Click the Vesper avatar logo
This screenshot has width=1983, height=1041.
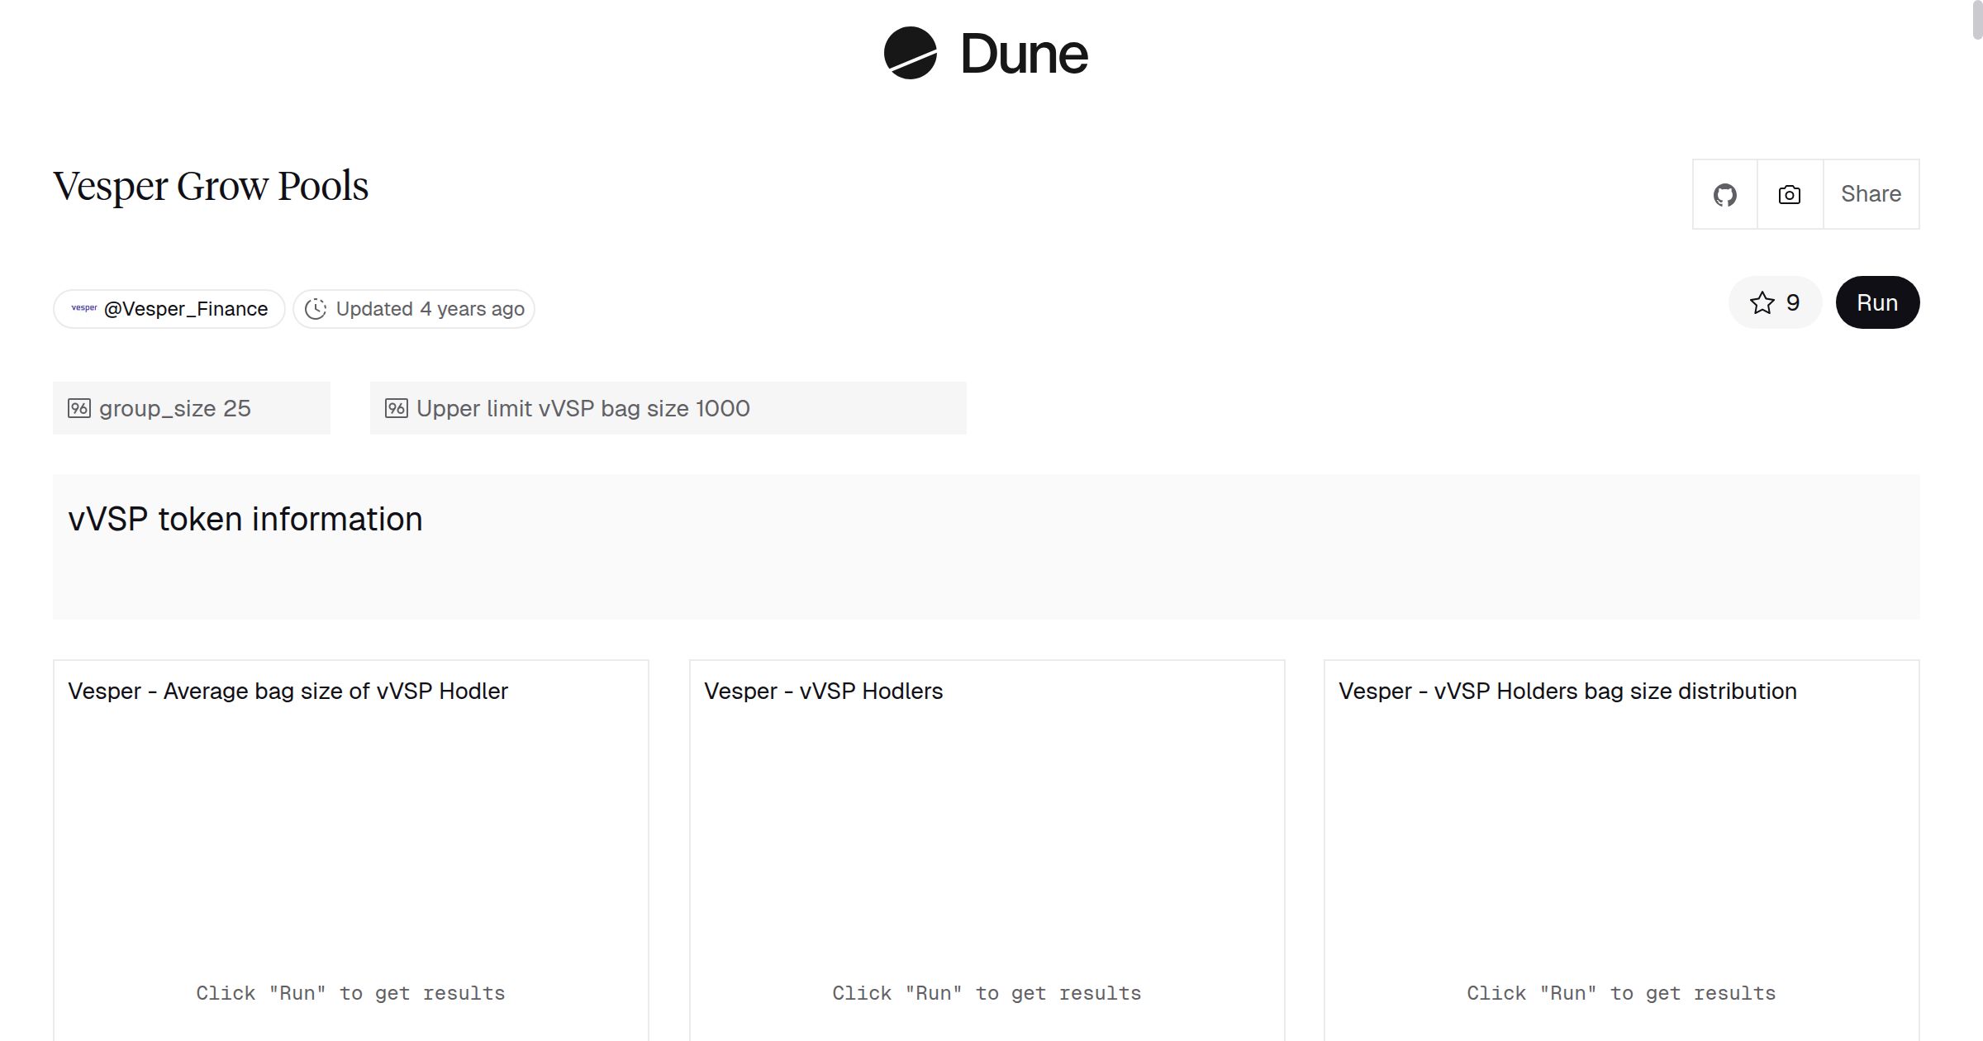point(84,308)
